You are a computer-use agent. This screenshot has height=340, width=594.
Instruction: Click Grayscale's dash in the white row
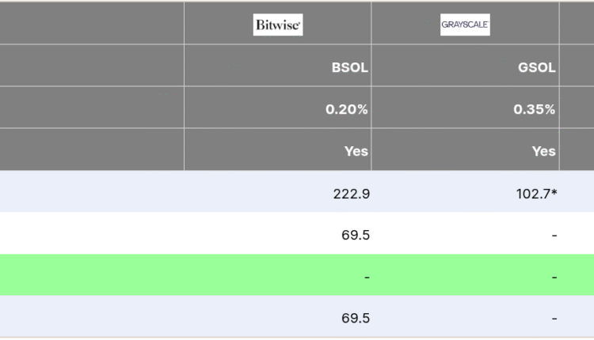pos(554,235)
